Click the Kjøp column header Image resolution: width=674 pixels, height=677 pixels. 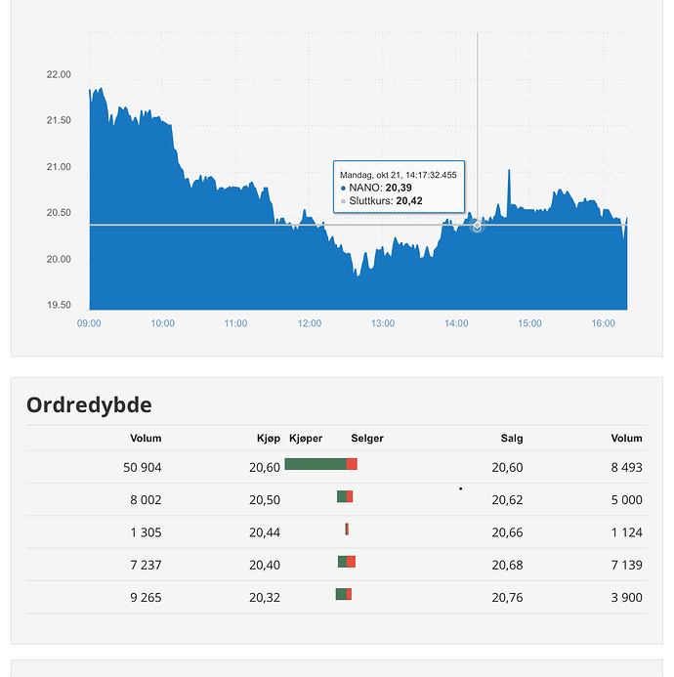pyautogui.click(x=269, y=439)
